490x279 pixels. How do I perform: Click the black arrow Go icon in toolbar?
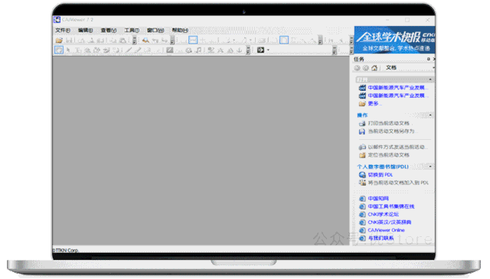point(260,50)
